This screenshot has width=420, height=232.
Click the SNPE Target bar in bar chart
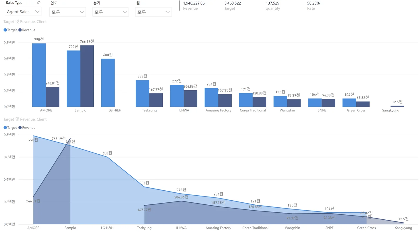(x=315, y=102)
